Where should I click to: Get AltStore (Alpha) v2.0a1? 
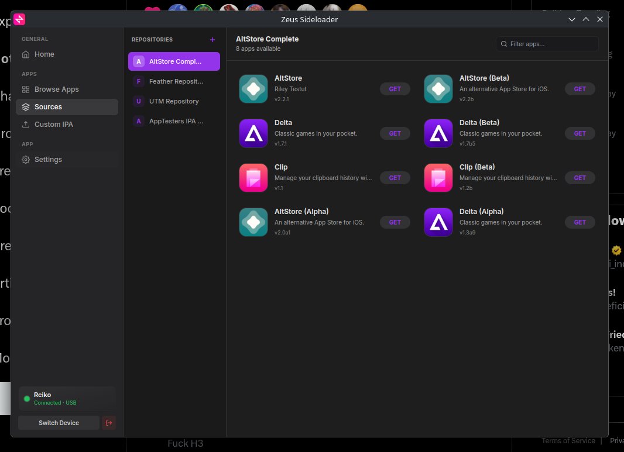click(395, 222)
